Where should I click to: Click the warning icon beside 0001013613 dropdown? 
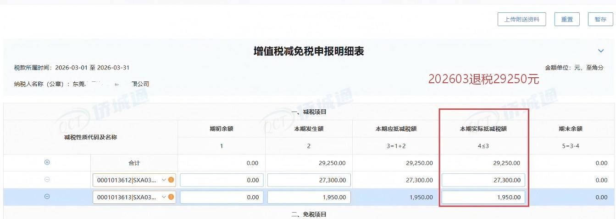(x=171, y=198)
